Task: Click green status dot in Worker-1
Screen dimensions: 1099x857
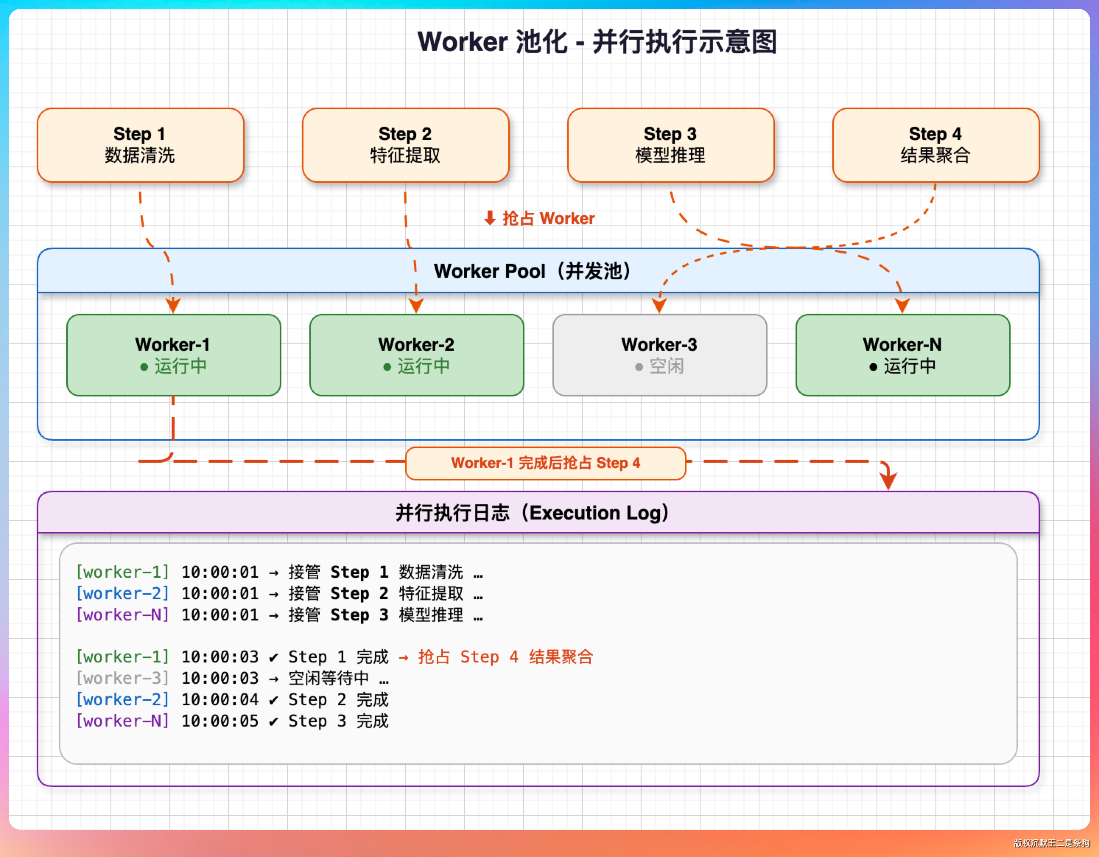Action: coord(144,367)
